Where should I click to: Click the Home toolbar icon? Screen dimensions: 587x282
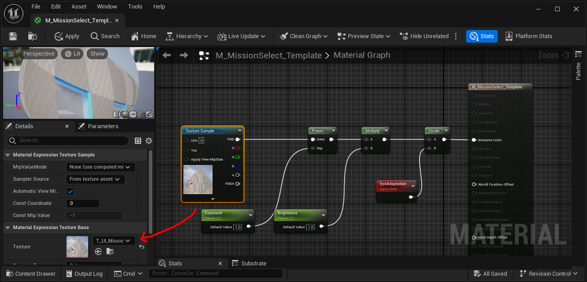pyautogui.click(x=143, y=36)
